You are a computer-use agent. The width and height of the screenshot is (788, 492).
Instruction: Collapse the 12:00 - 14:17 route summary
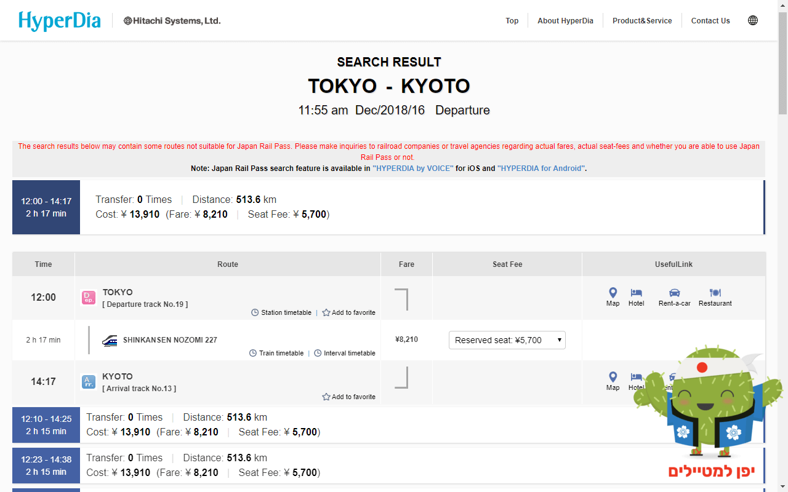tap(46, 207)
